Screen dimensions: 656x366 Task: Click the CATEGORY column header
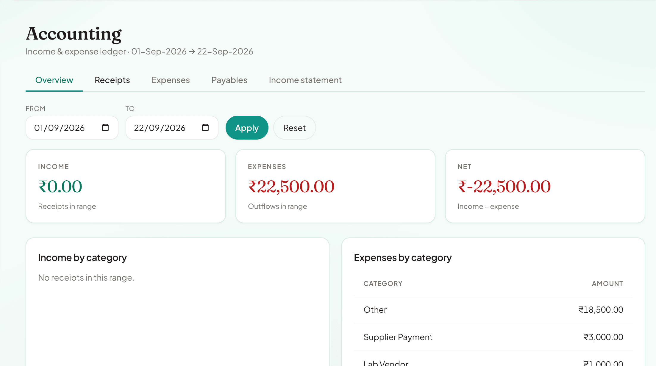pyautogui.click(x=383, y=284)
